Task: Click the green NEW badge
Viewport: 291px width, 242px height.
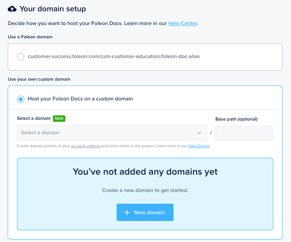Action: click(x=59, y=118)
